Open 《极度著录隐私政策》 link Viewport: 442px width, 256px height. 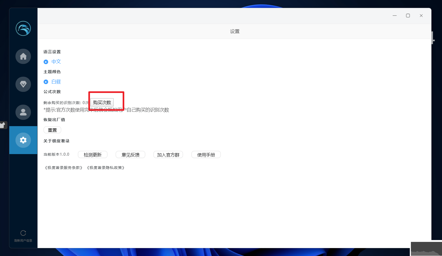pos(106,168)
